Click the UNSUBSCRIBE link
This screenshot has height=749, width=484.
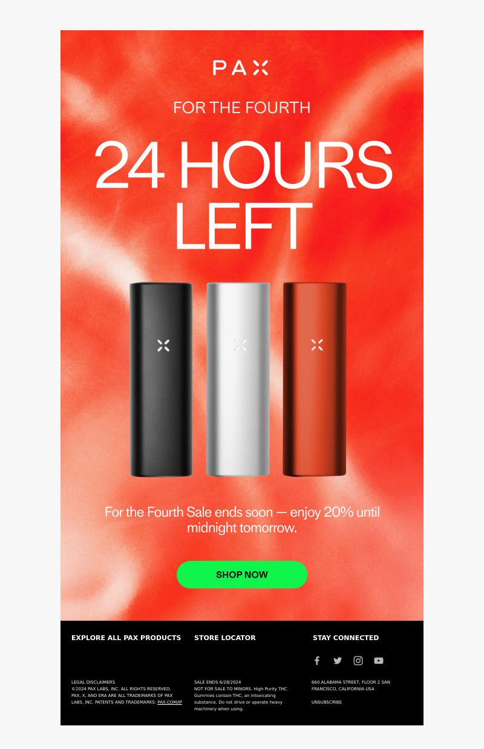327,702
